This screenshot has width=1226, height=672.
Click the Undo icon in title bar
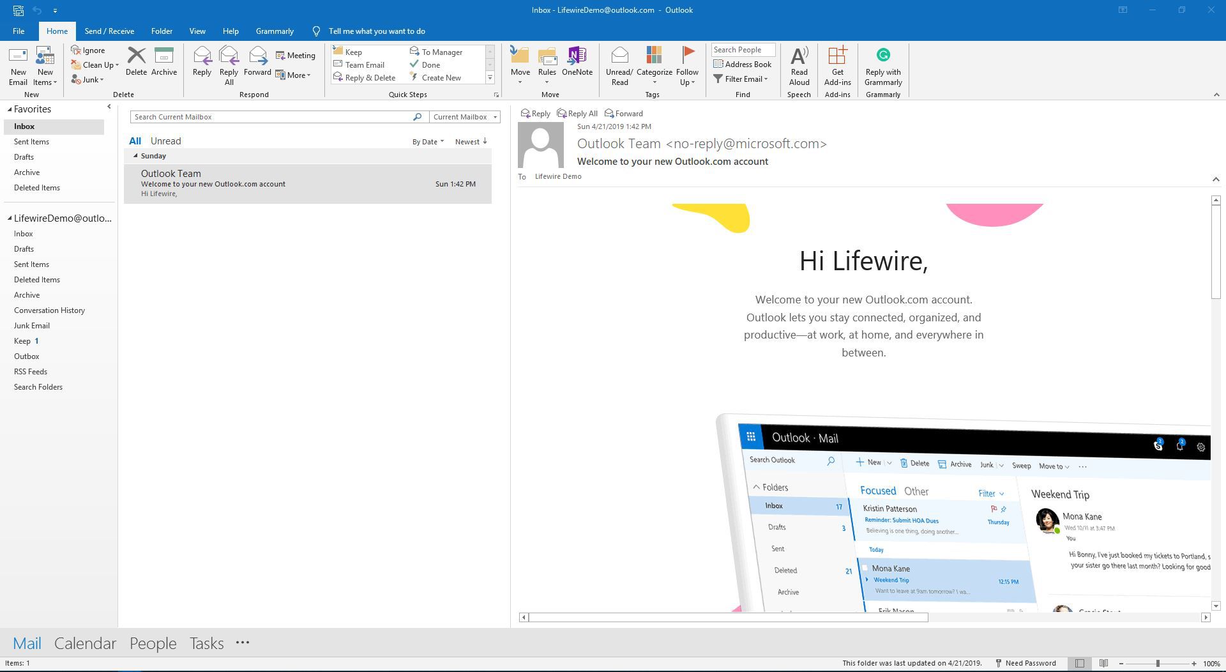click(37, 10)
